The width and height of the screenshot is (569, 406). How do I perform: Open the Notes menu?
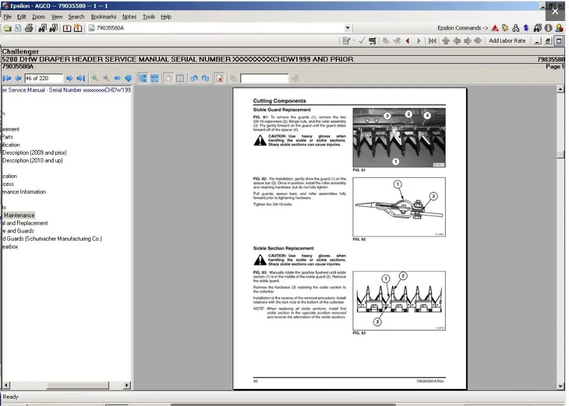[x=129, y=16]
